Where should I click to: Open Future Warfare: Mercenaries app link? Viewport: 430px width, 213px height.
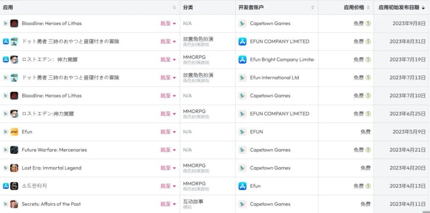coord(54,150)
